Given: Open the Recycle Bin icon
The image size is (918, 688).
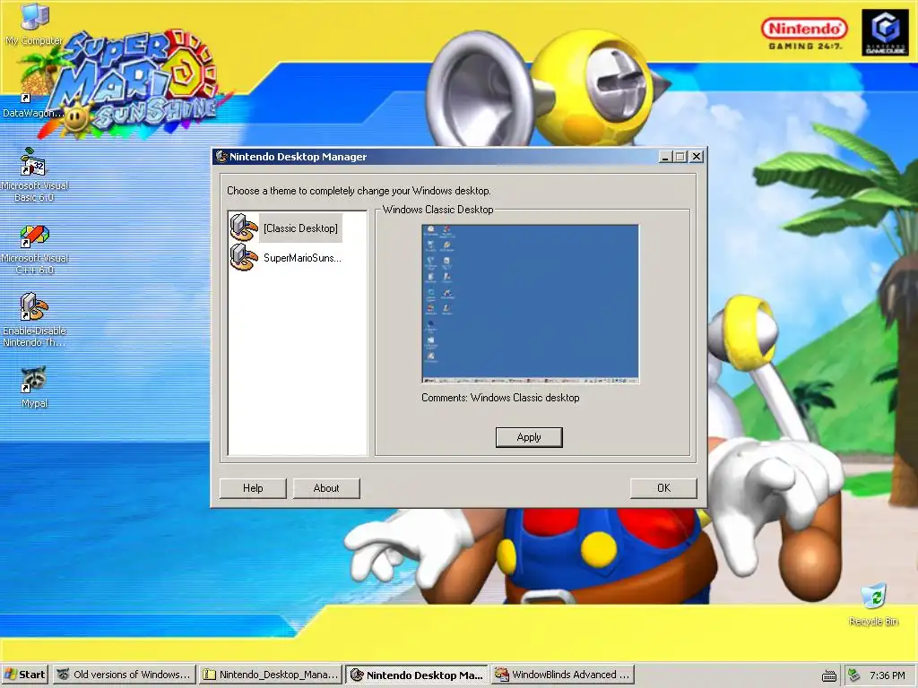Looking at the screenshot, I should 873,597.
